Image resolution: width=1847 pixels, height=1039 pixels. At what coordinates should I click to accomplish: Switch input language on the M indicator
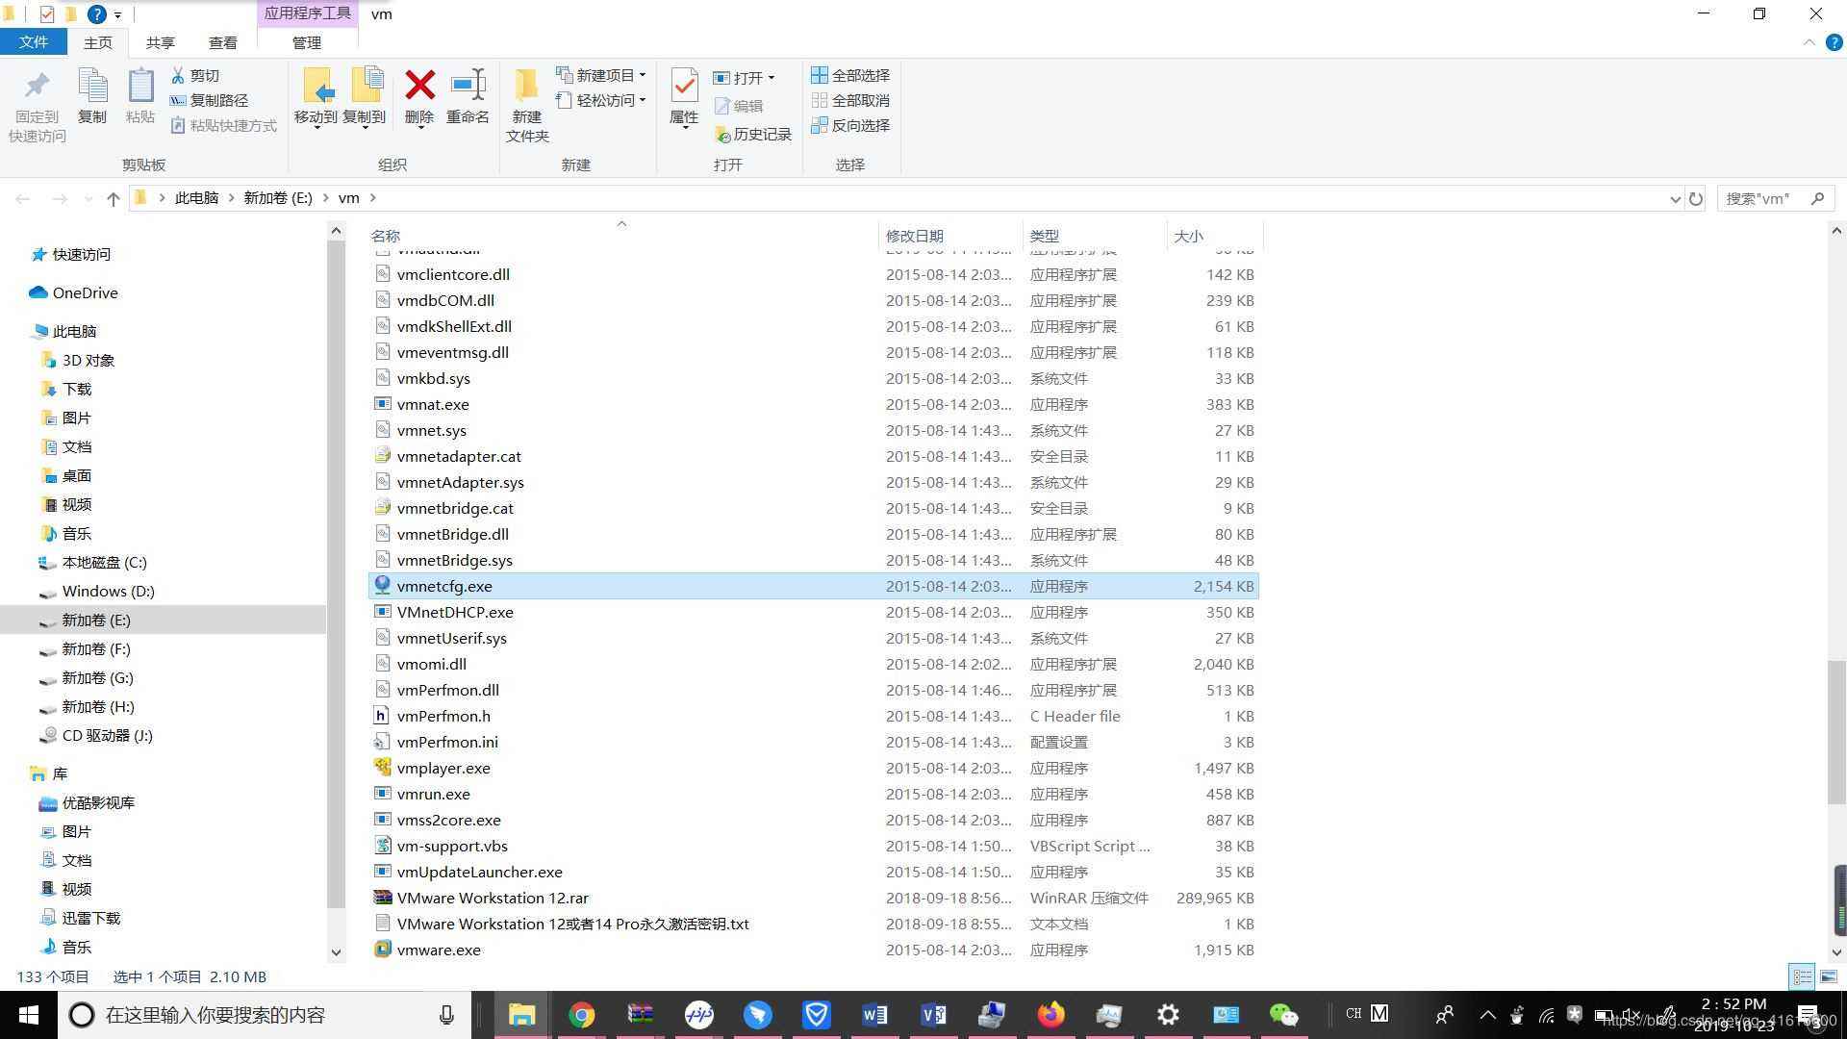coord(1379,1013)
